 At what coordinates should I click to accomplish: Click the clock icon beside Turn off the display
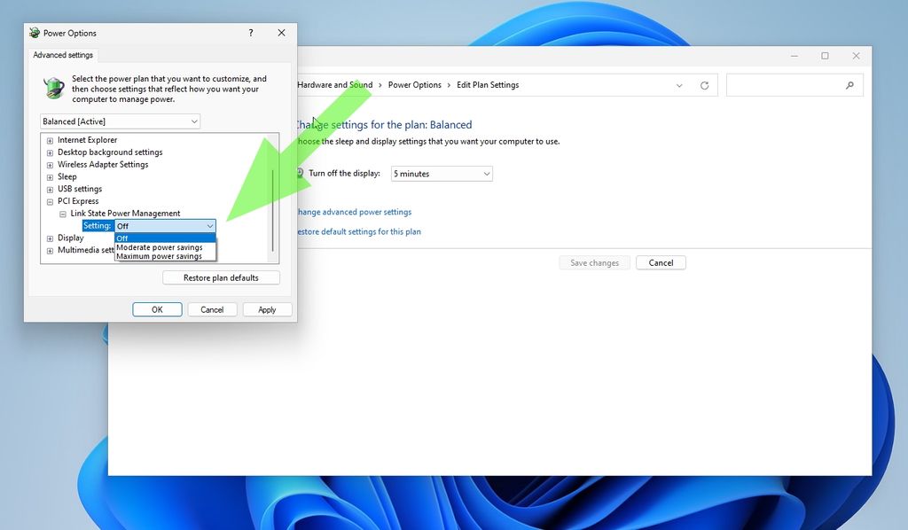pyautogui.click(x=302, y=173)
